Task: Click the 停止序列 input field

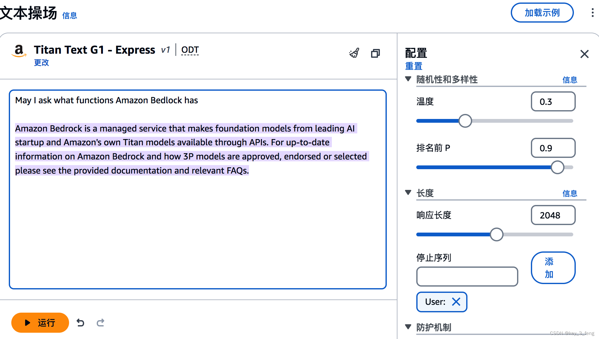Action: (x=467, y=277)
